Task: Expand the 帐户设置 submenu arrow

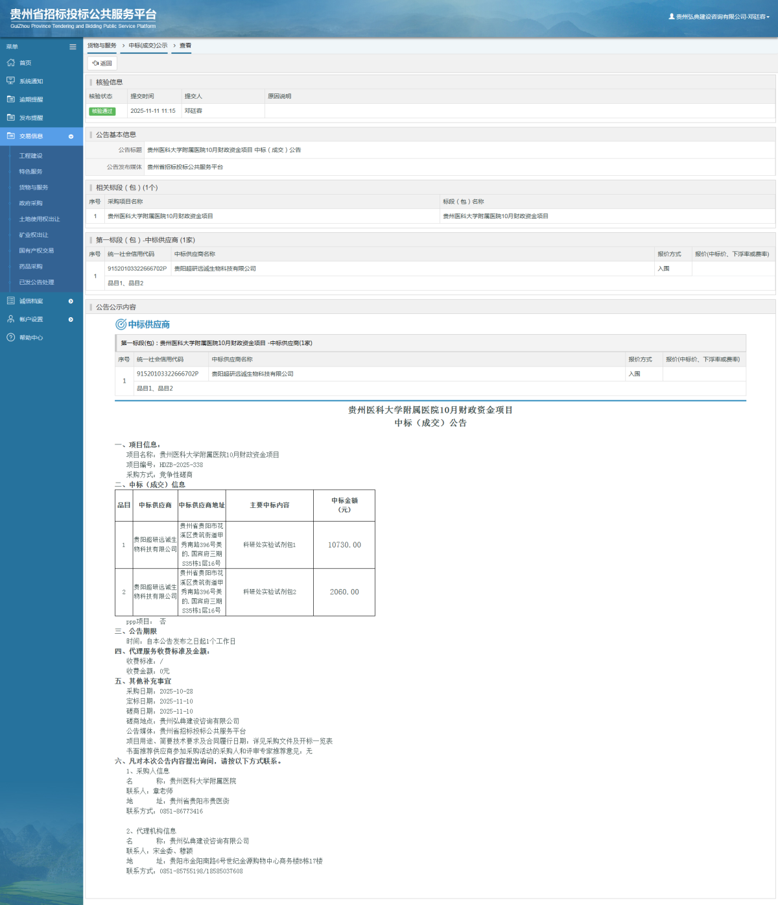Action: (x=71, y=319)
